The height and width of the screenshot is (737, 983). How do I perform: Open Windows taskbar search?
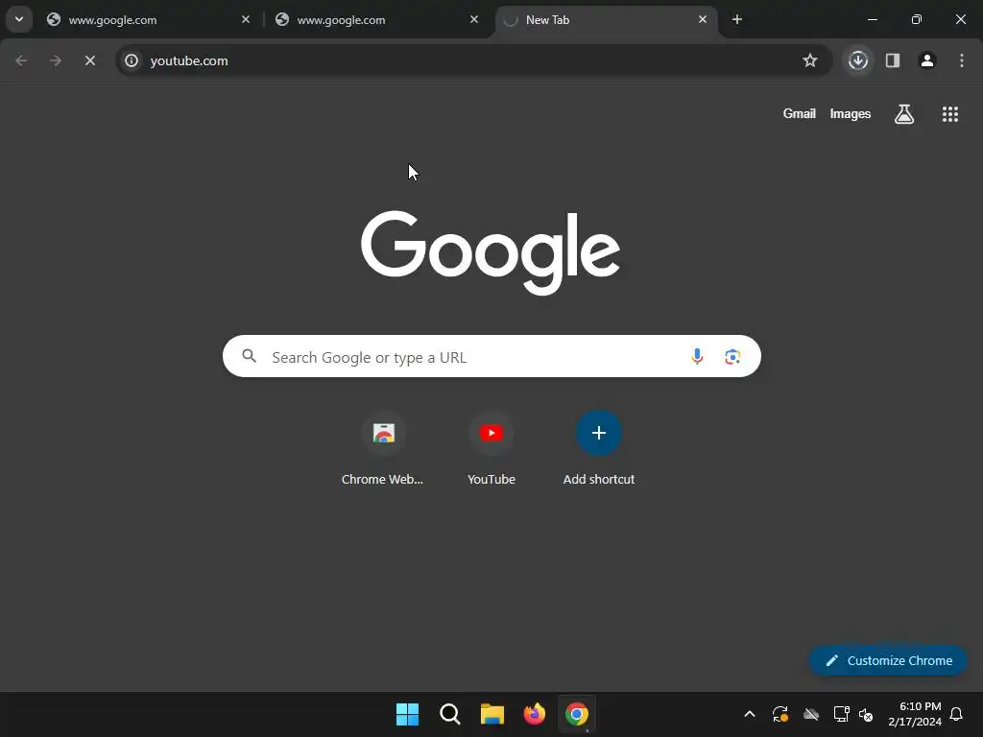pos(450,714)
